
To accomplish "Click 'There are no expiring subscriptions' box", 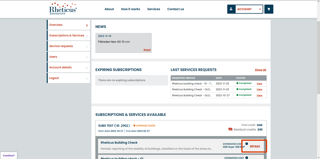I will (132, 80).
